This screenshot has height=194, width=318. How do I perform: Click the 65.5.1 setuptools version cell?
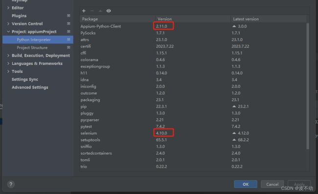coord(161,140)
